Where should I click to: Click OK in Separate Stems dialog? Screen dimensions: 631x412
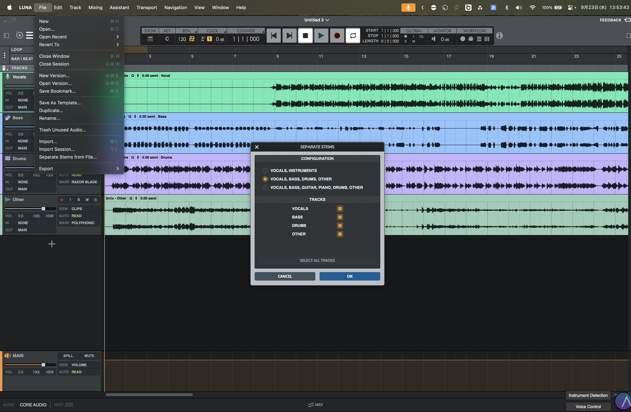click(x=350, y=276)
